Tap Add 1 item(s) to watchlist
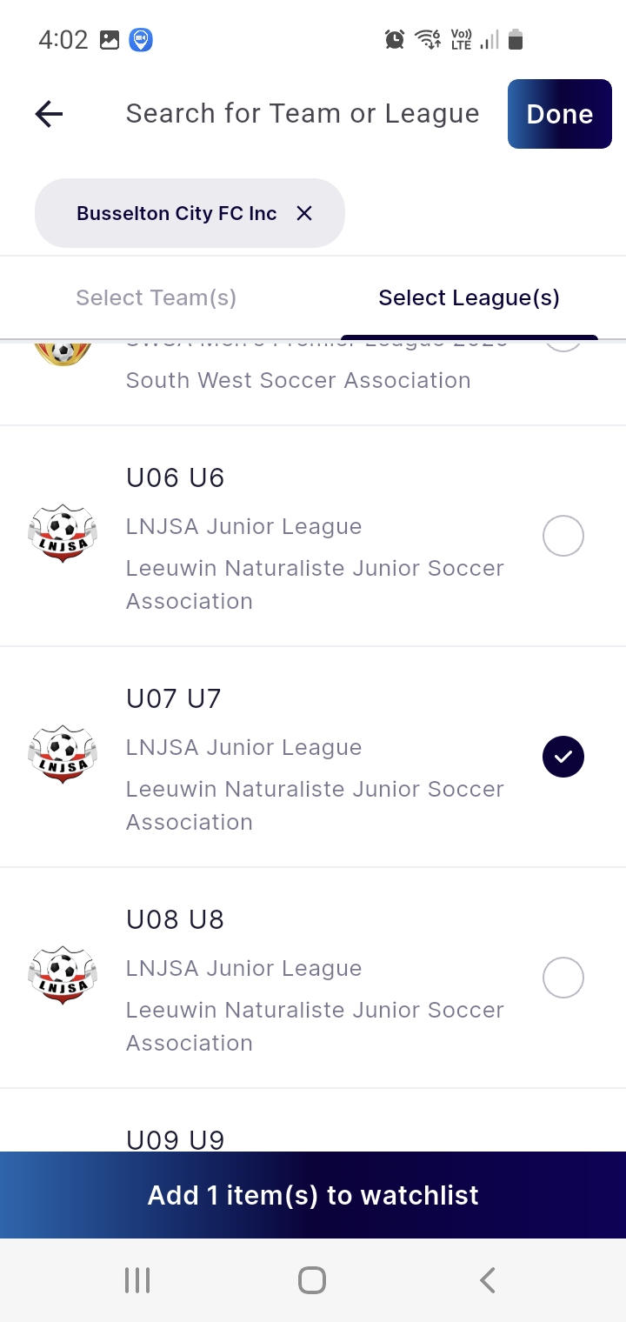This screenshot has width=626, height=1322. [x=313, y=1195]
